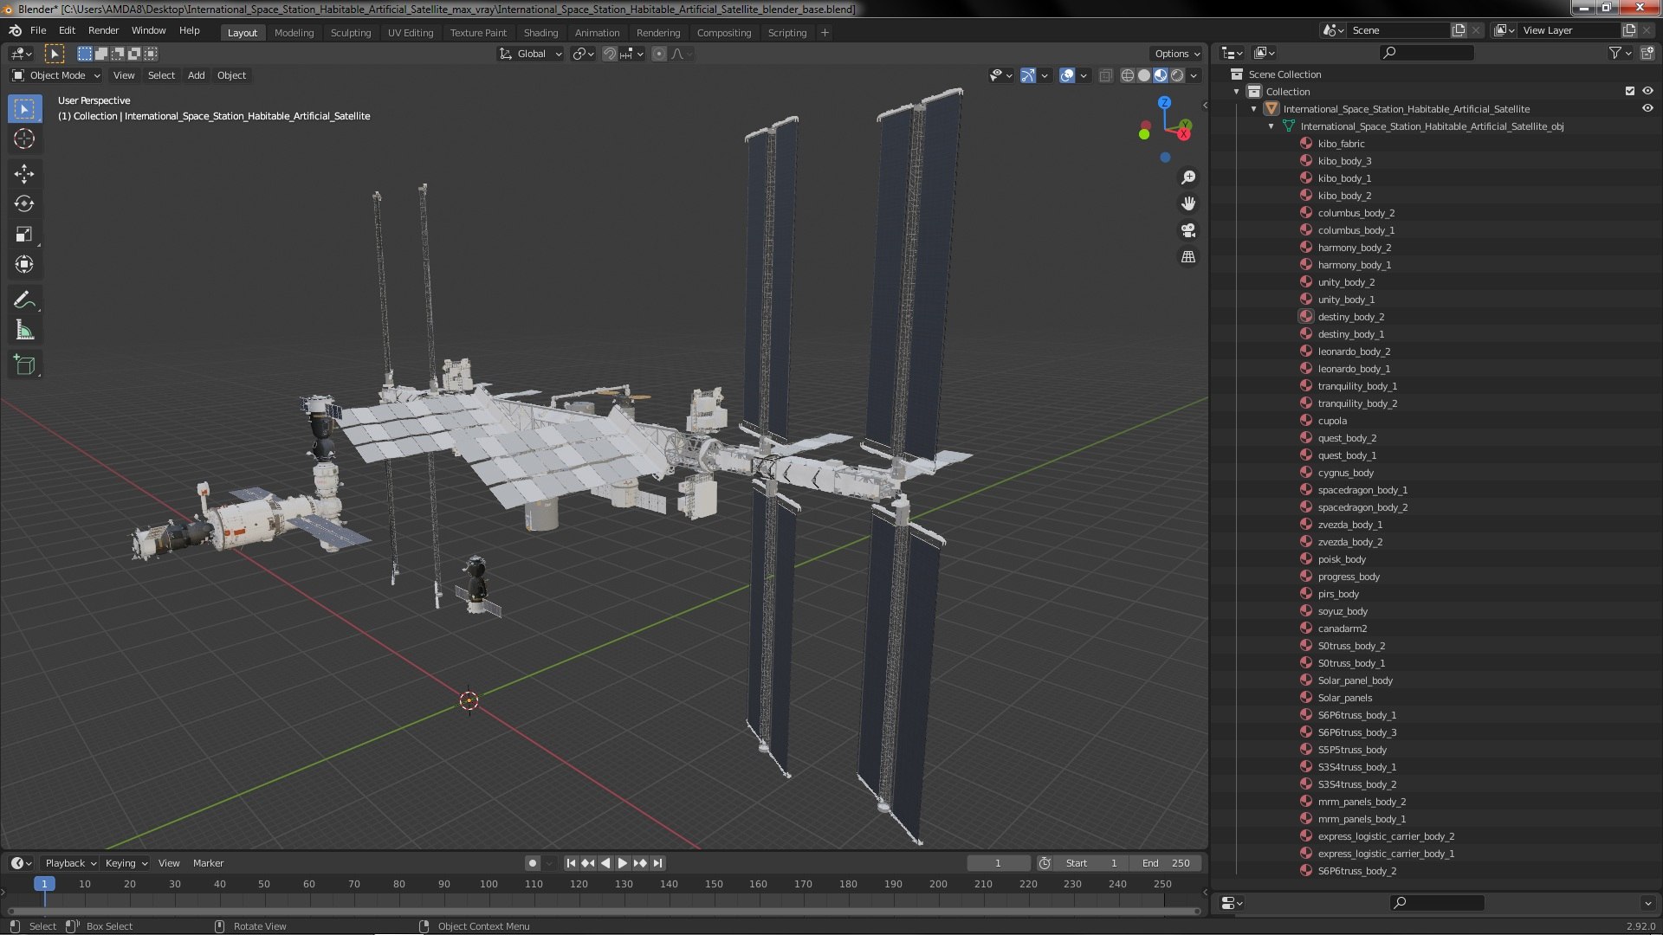Screen dimensions: 1663x935
Task: Jump to first frame
Action: pyautogui.click(x=571, y=863)
